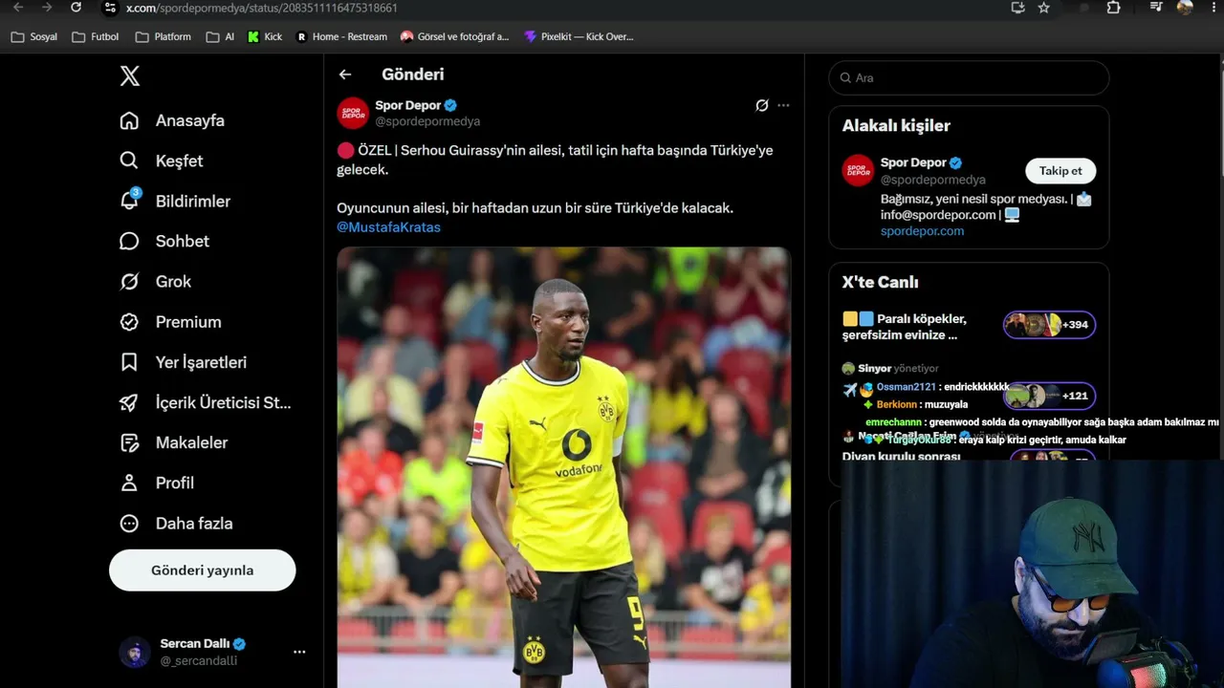Image resolution: width=1224 pixels, height=688 pixels.
Task: Open Bildirimler bell icon
Action: (129, 201)
